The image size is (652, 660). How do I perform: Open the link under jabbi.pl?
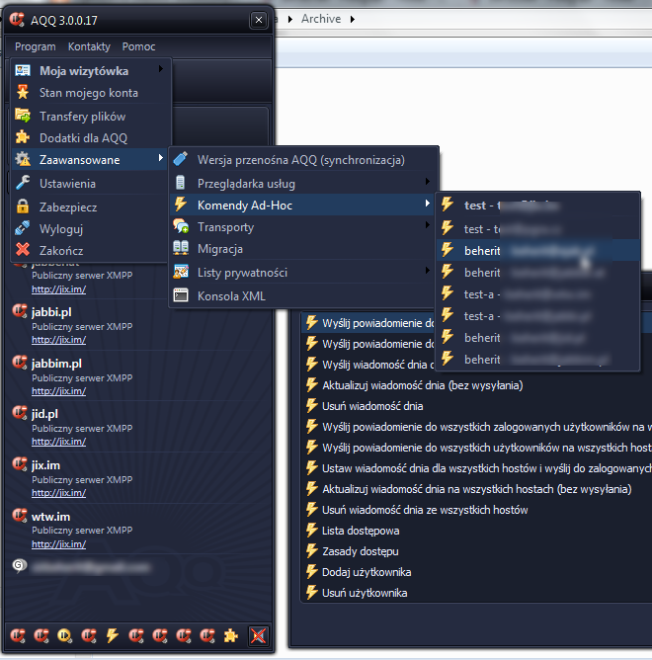point(58,340)
